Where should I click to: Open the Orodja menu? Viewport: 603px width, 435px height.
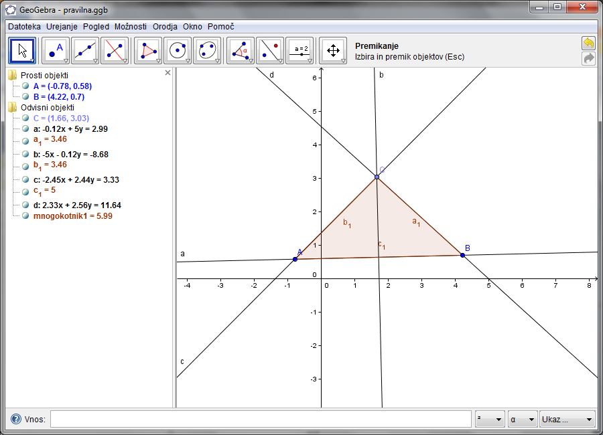[165, 27]
